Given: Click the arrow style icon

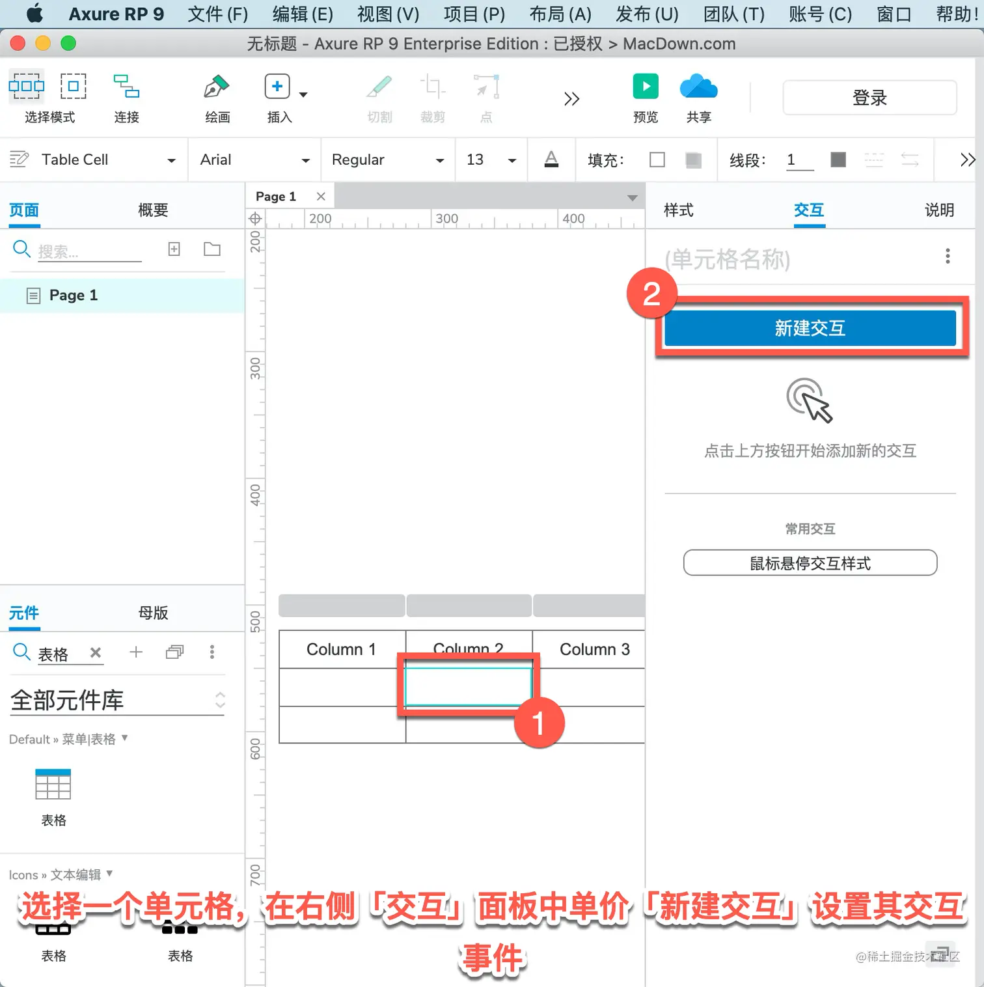Looking at the screenshot, I should click(x=910, y=160).
